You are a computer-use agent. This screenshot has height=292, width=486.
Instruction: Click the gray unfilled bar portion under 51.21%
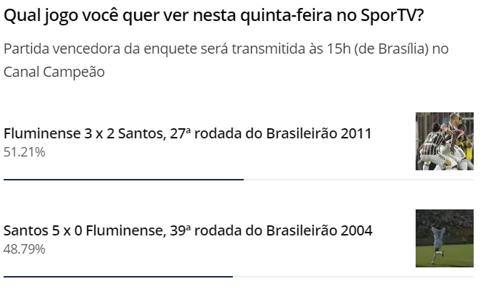tap(358, 179)
